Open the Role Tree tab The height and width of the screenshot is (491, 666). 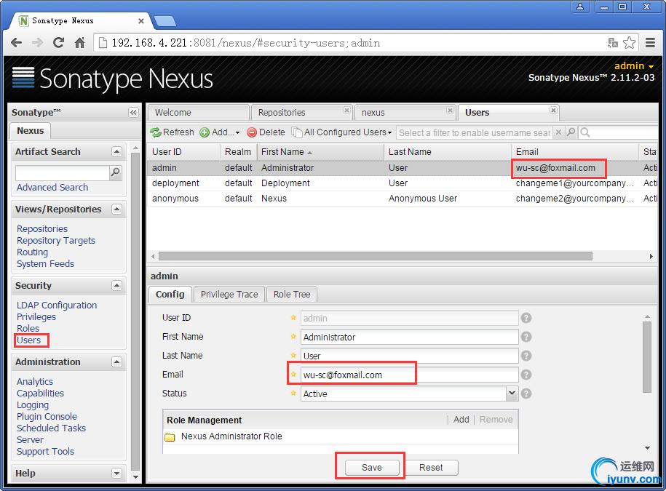[292, 294]
